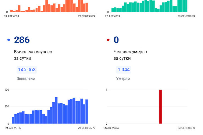Screen dimensions: 203x135
Task: Click the tallest blue bar in cases chart
Action: click(x=56, y=111)
